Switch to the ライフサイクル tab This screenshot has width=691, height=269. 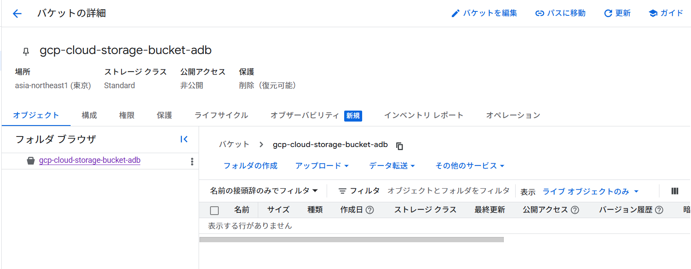(x=221, y=115)
